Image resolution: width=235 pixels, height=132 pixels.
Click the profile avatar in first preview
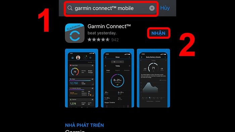click(x=78, y=58)
